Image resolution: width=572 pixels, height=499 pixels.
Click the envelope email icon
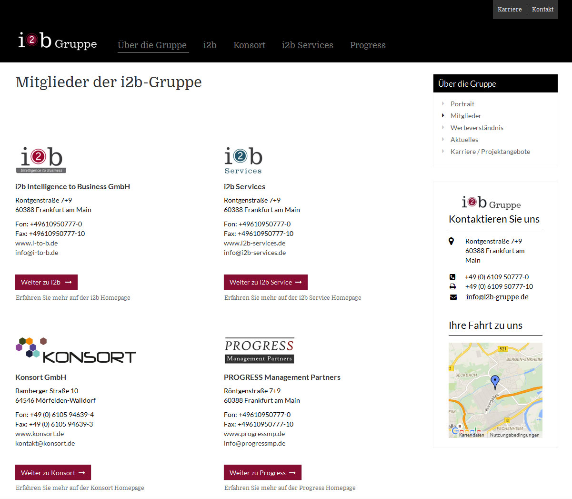pyautogui.click(x=453, y=297)
